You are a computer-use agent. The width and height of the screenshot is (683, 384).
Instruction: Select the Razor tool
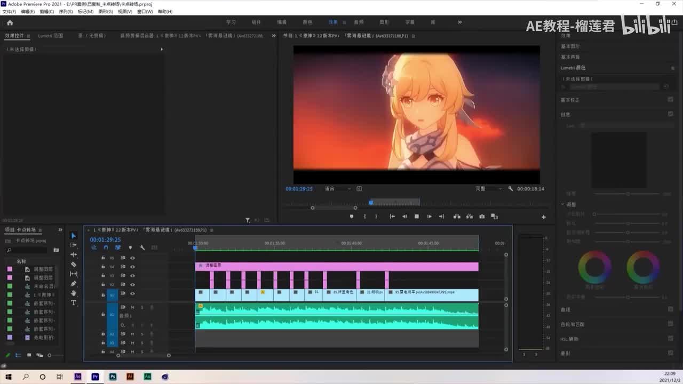[74, 265]
